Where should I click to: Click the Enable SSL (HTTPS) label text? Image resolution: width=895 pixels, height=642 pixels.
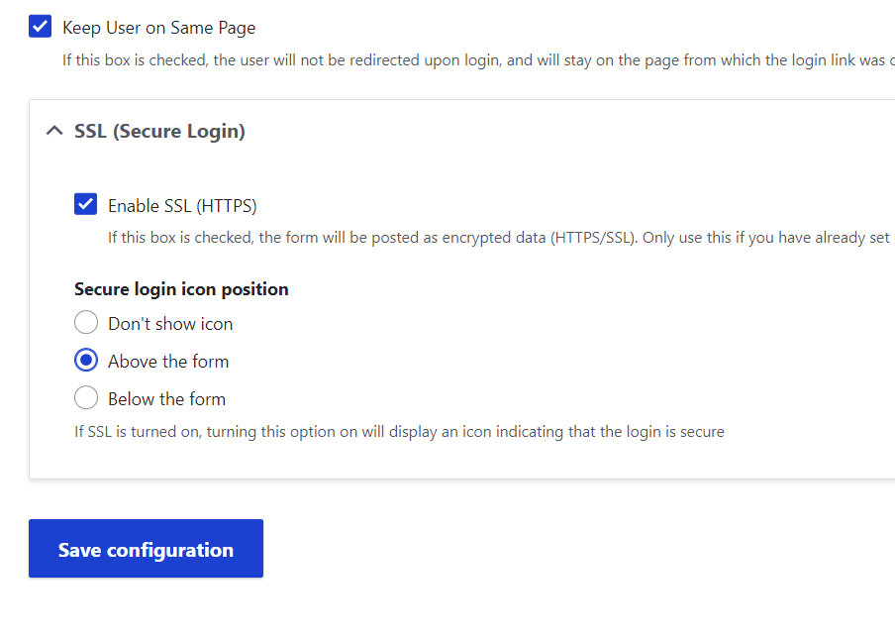[x=183, y=205]
